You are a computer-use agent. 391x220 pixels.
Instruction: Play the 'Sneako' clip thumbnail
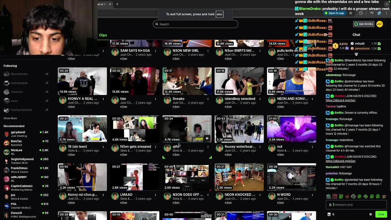coord(187,81)
